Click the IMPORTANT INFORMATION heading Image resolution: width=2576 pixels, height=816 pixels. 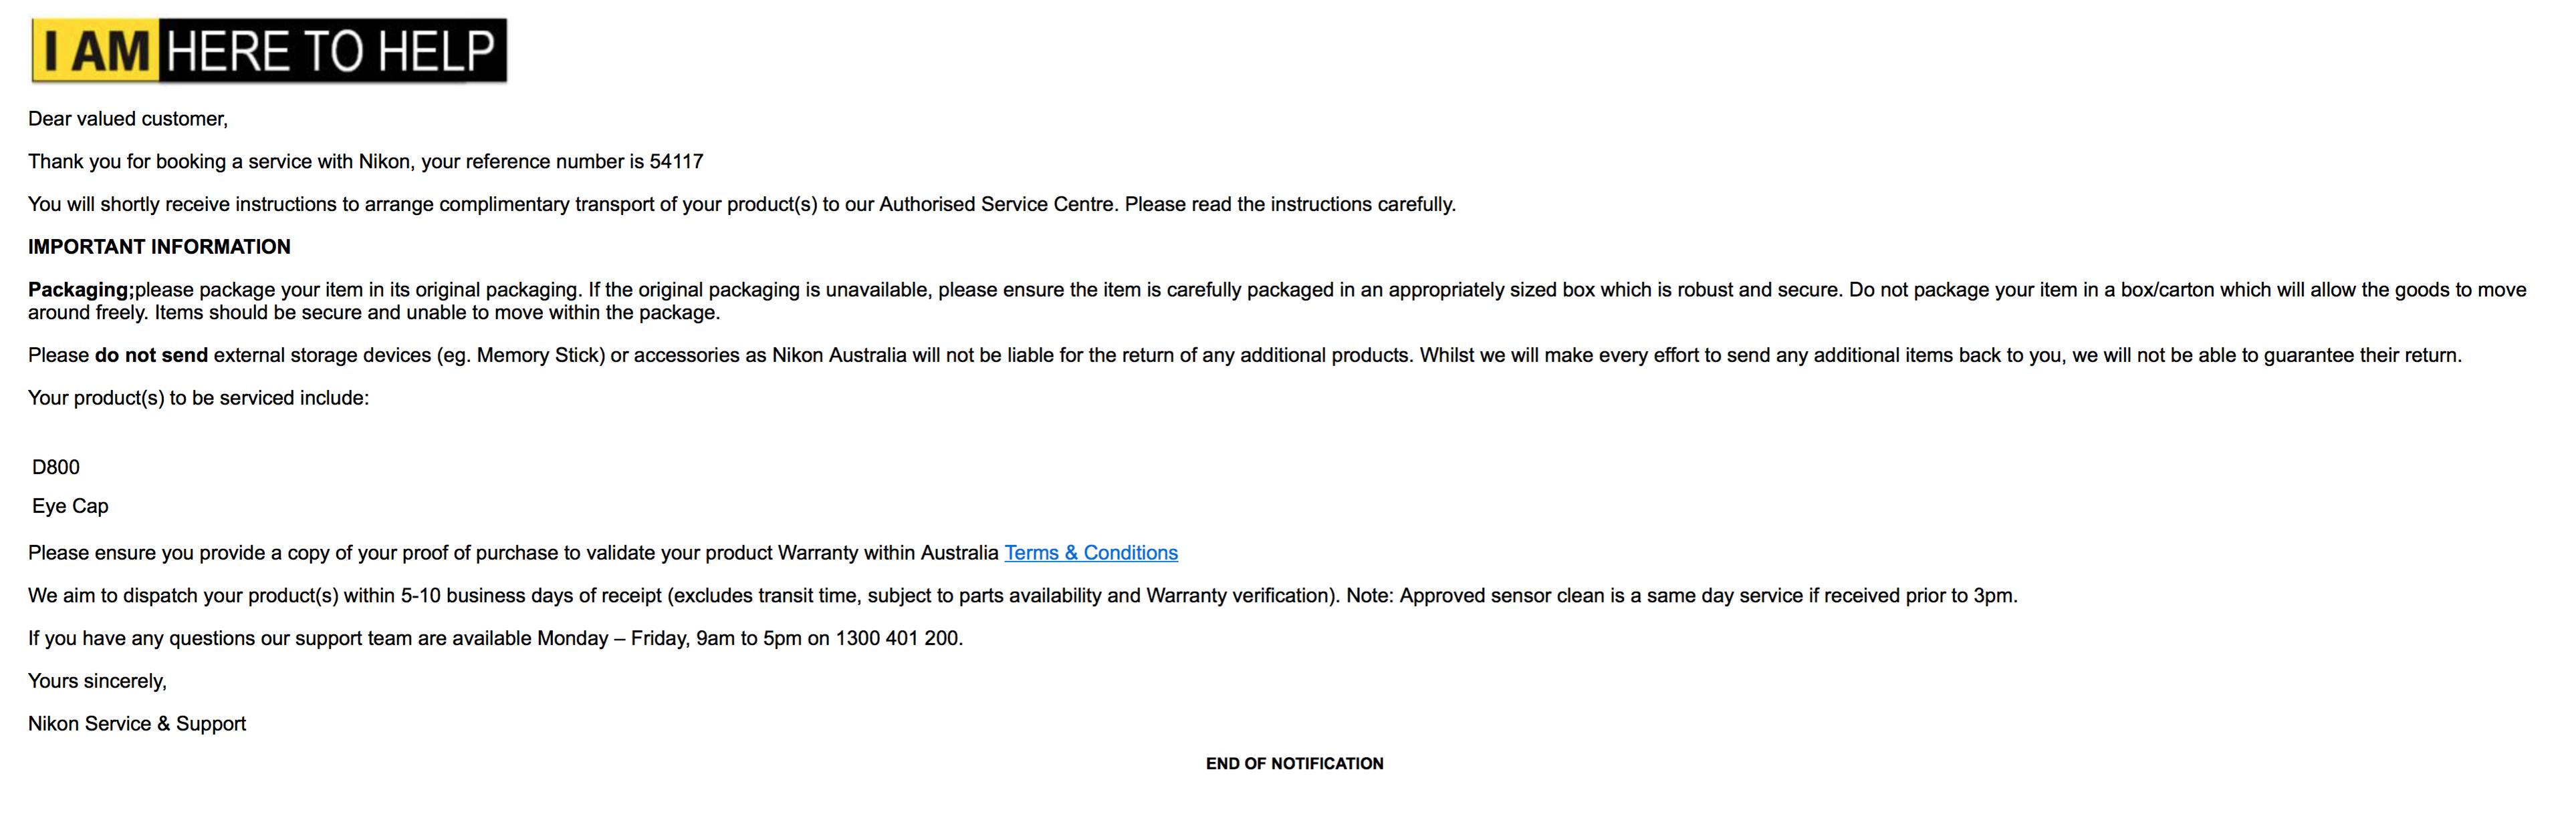[159, 246]
